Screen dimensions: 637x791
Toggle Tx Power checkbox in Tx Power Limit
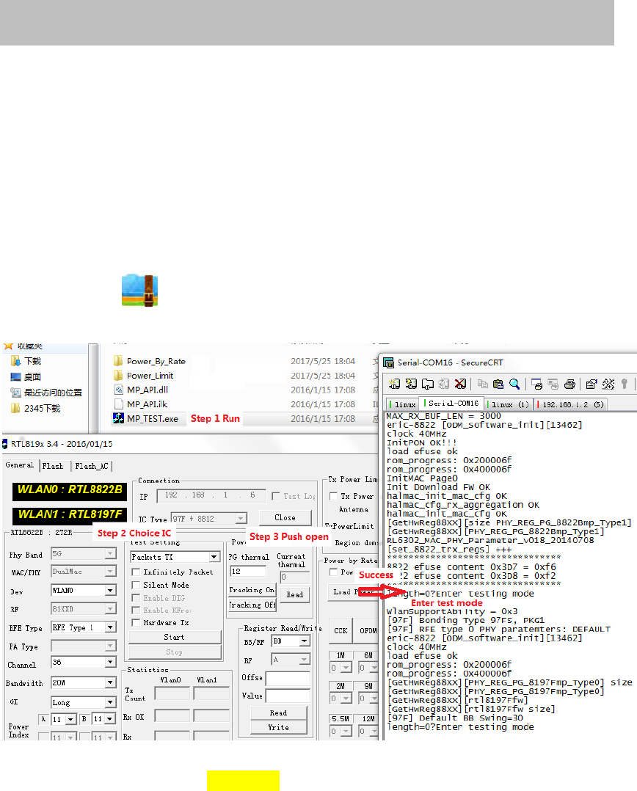pyautogui.click(x=333, y=496)
